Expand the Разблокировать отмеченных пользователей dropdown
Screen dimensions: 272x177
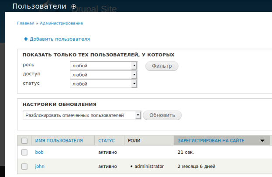click(82, 115)
